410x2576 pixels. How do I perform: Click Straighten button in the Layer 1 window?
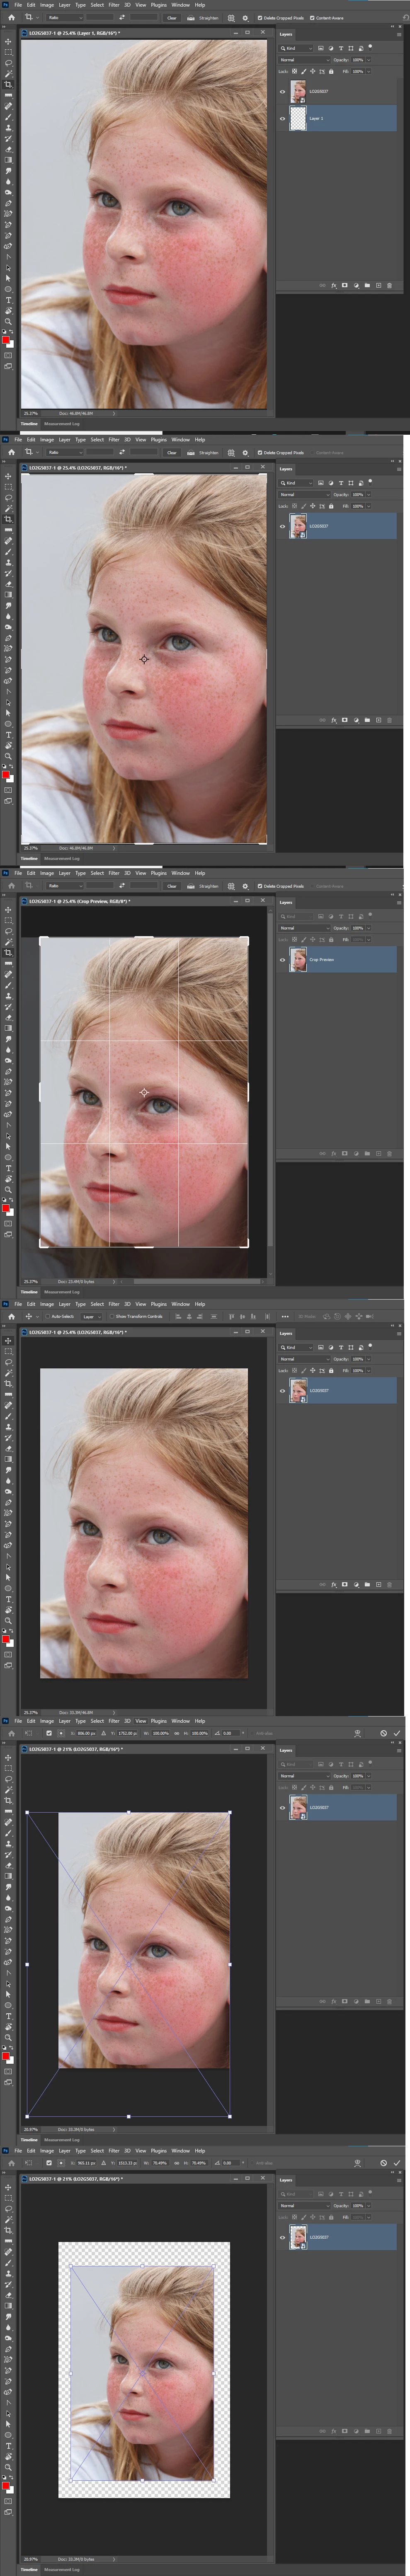(204, 17)
